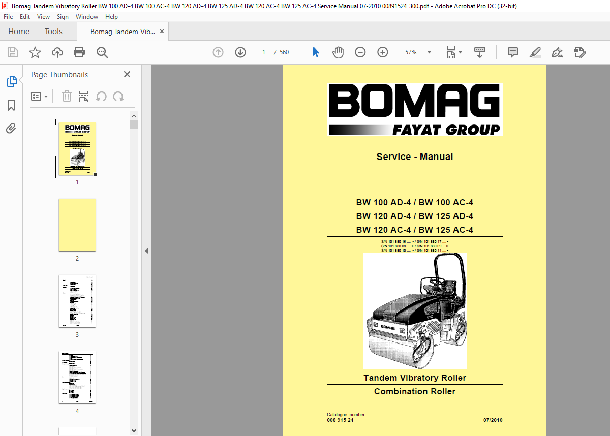Click the read mode toolbar icon
This screenshot has width=610, height=436.
click(x=480, y=52)
